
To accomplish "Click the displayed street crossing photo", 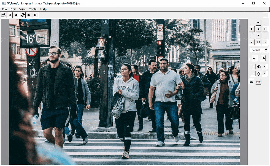I will pos(124,92).
